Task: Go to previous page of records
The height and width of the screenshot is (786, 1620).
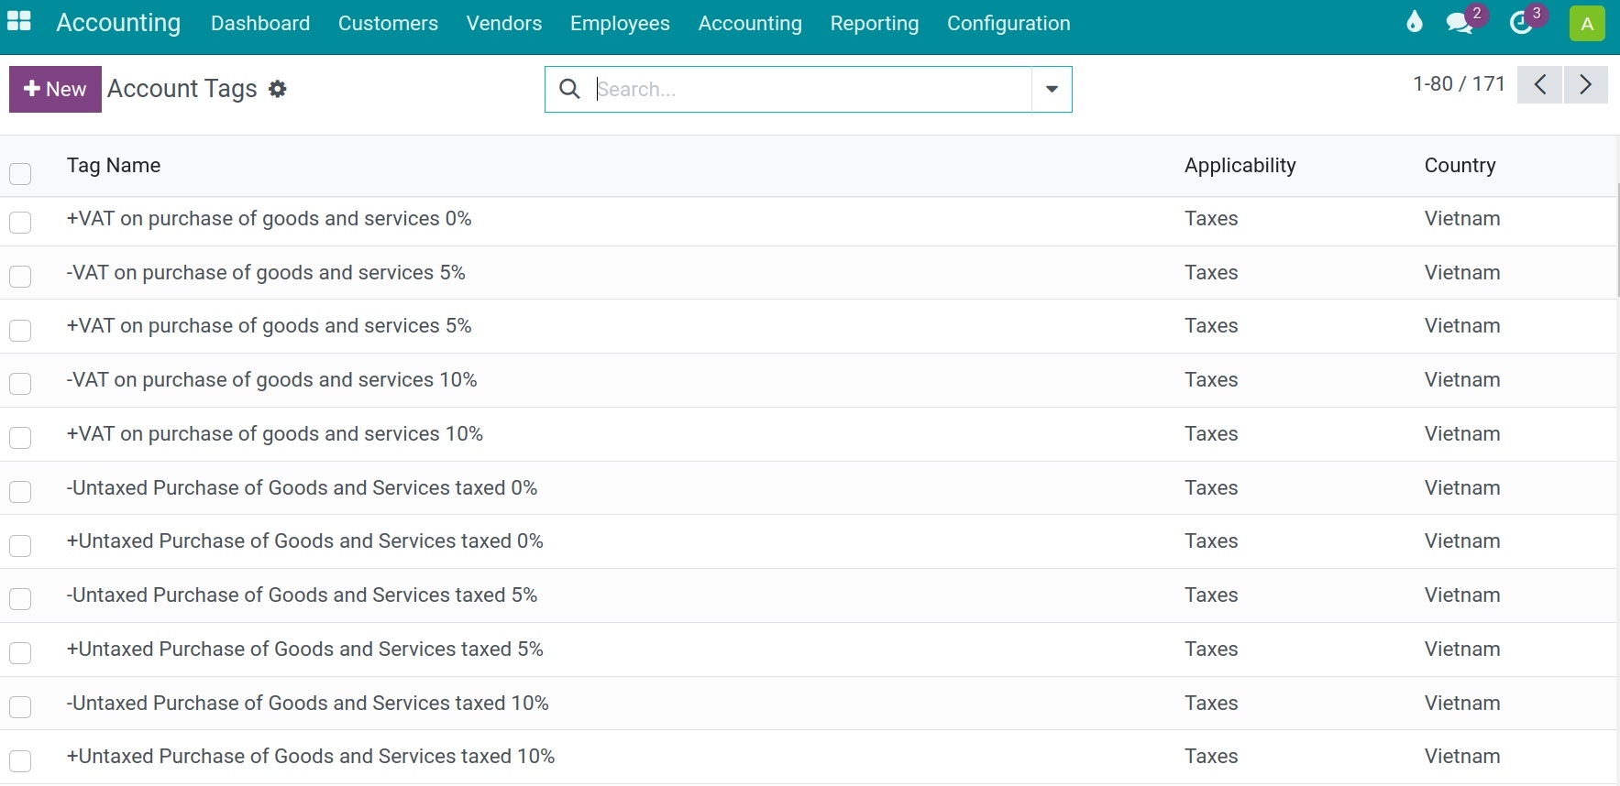Action: tap(1540, 85)
